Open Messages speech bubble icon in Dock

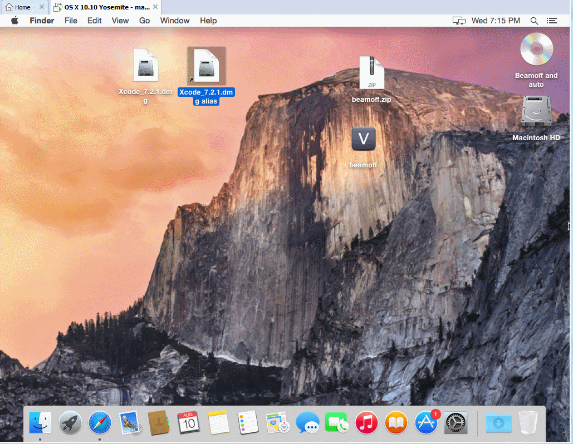point(307,422)
